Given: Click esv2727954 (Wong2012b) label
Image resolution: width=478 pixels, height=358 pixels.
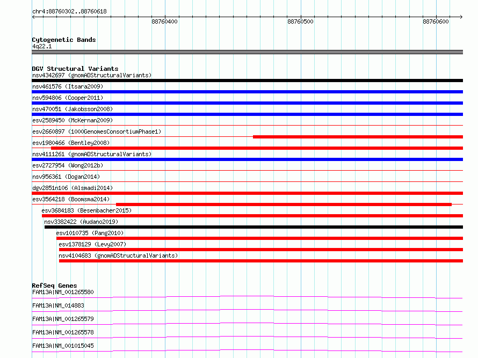Looking at the screenshot, I should point(68,165).
